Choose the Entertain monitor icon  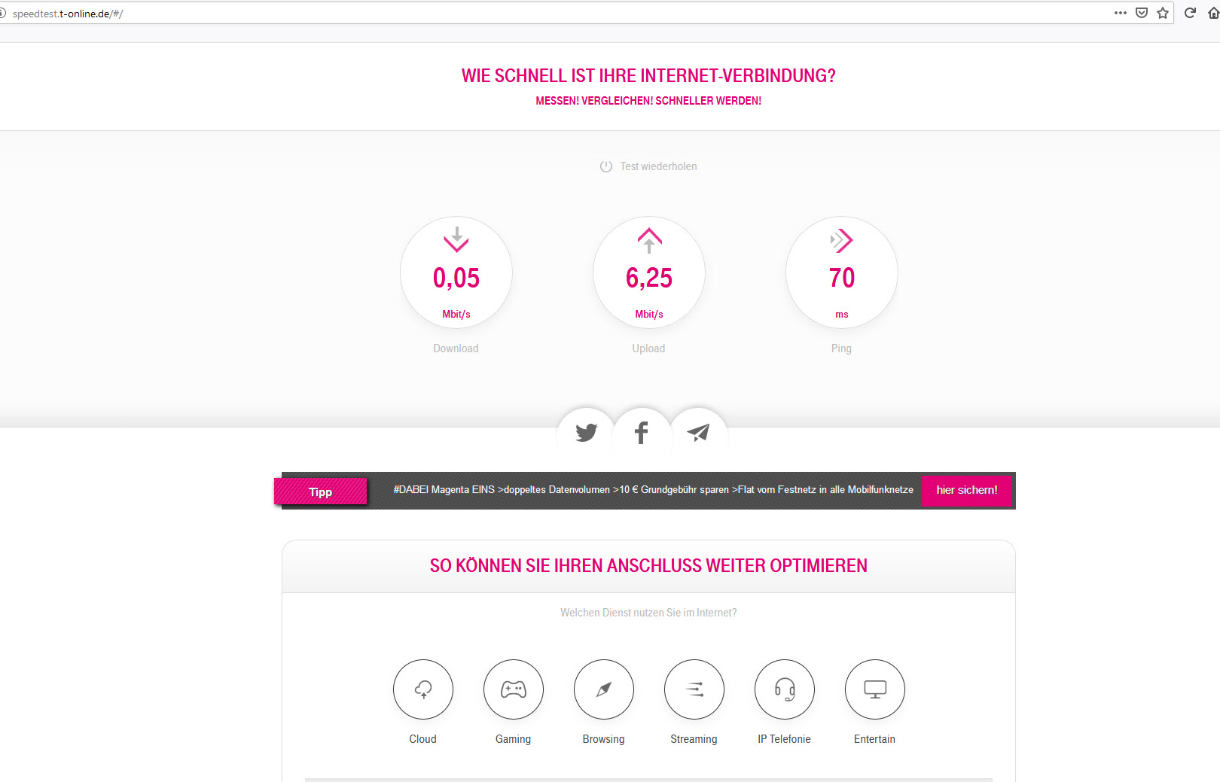875,689
